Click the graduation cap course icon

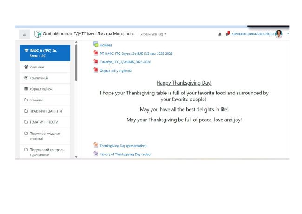click(26, 51)
